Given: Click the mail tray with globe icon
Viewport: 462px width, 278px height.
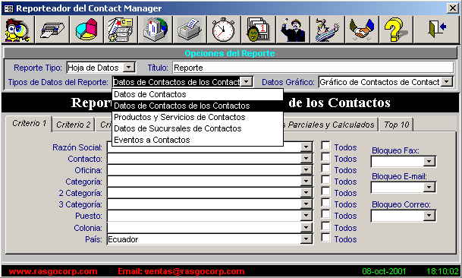Looking at the screenshot, I should coord(156,30).
